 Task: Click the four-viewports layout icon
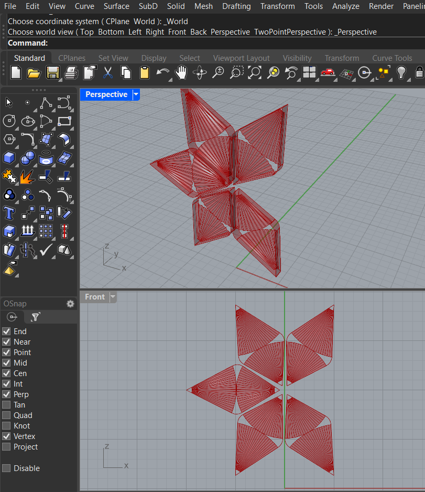309,73
